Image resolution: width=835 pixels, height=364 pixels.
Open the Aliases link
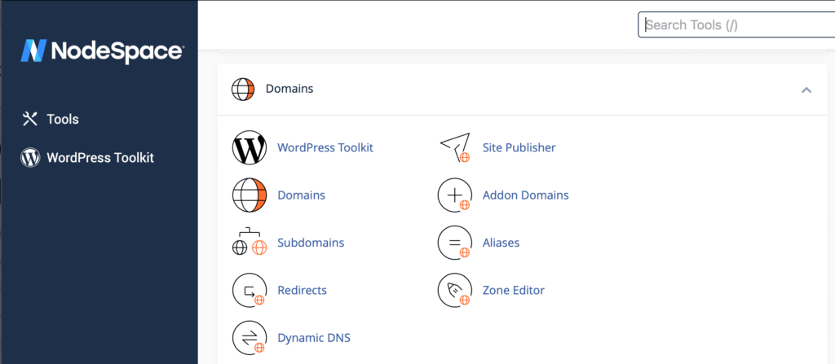pos(501,243)
